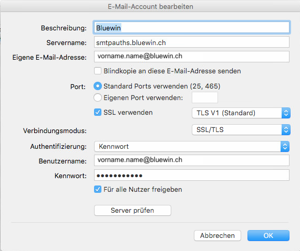Image resolution: width=300 pixels, height=251 pixels.
Task: Open the Authentifizierung Kennwort dropdown
Action: click(x=192, y=146)
